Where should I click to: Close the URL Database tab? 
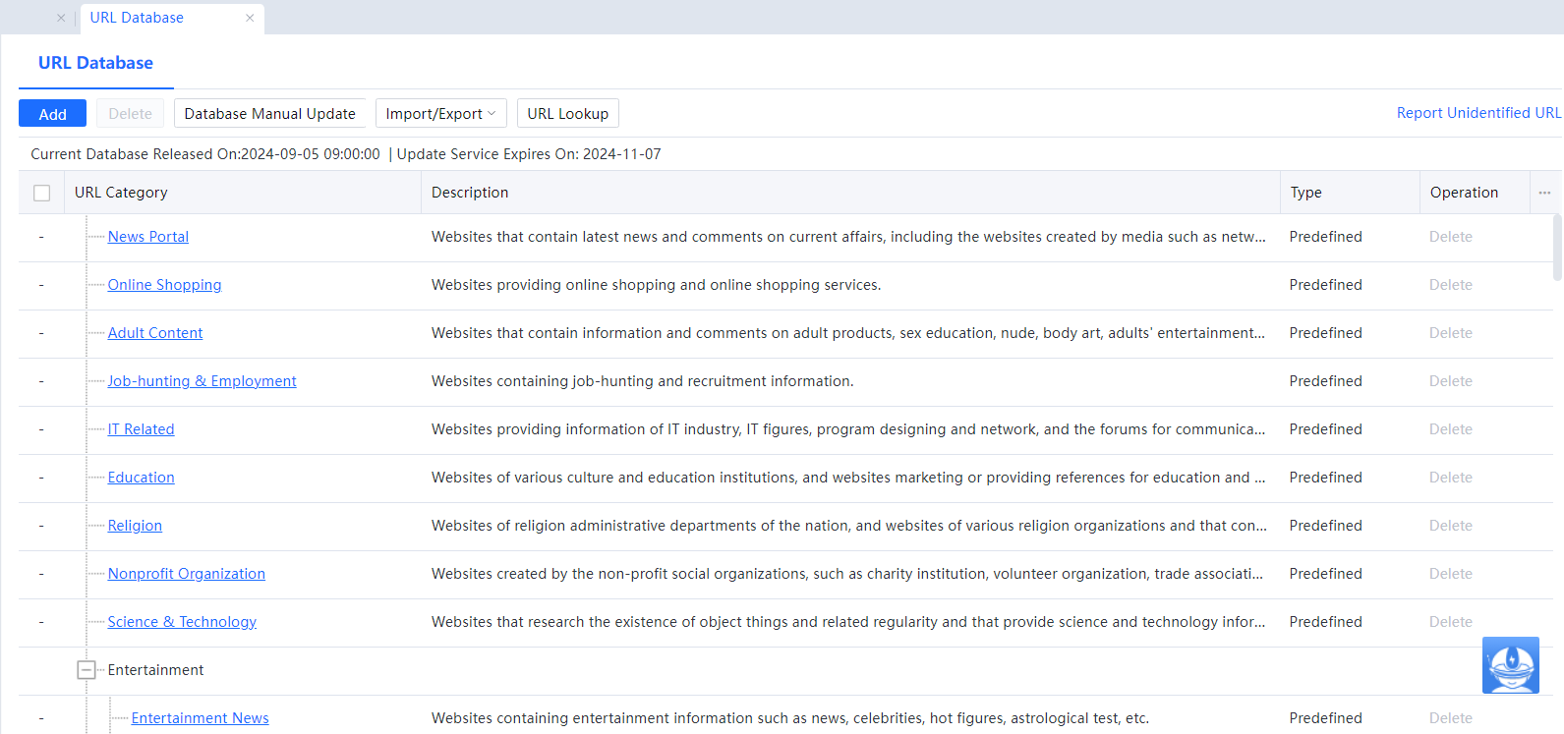[250, 18]
